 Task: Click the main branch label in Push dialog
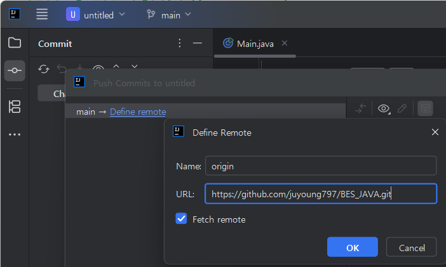[86, 112]
